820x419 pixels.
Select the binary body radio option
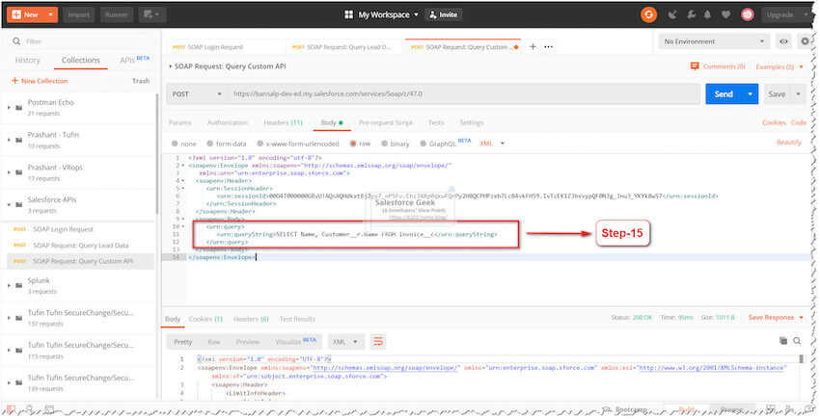[384, 144]
